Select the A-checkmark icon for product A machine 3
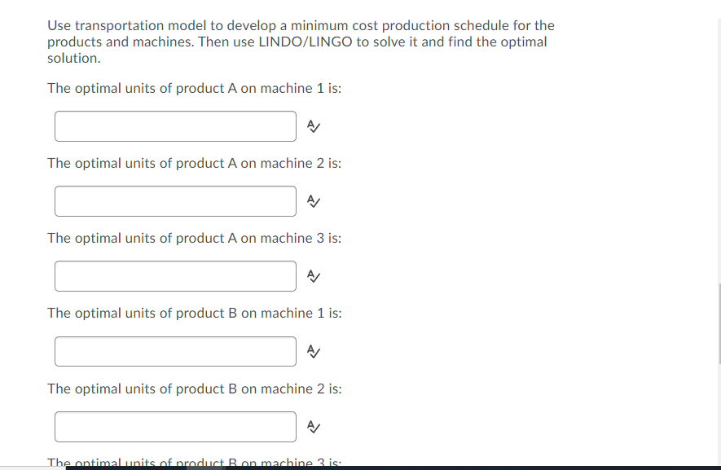 312,275
